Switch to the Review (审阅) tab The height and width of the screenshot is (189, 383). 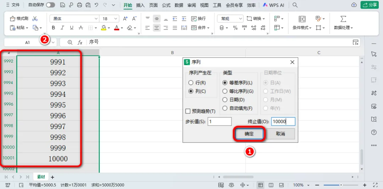point(191,5)
